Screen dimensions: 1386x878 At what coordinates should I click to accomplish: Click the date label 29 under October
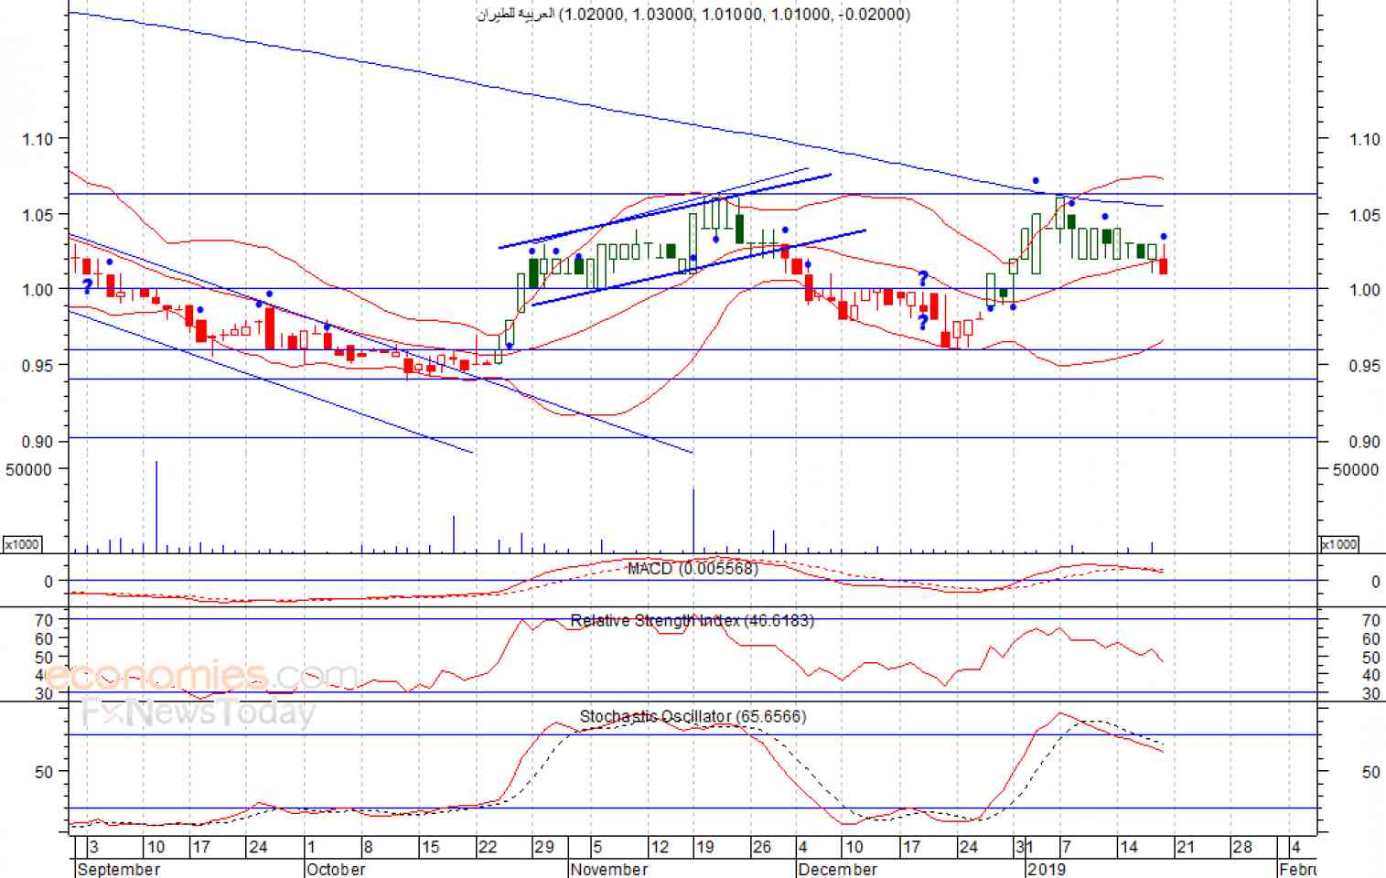pyautogui.click(x=544, y=847)
